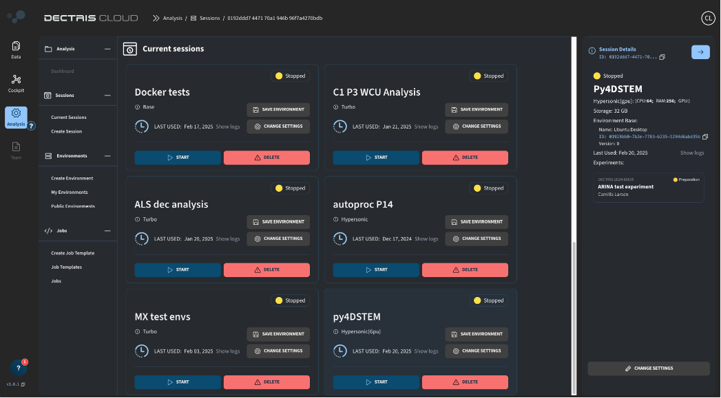Viewport: 721px width, 398px height.
Task: Delete the ALS dec analysis session
Action: coord(267,270)
